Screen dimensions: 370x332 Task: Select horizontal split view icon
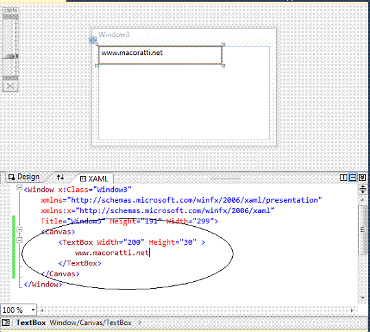click(353, 177)
